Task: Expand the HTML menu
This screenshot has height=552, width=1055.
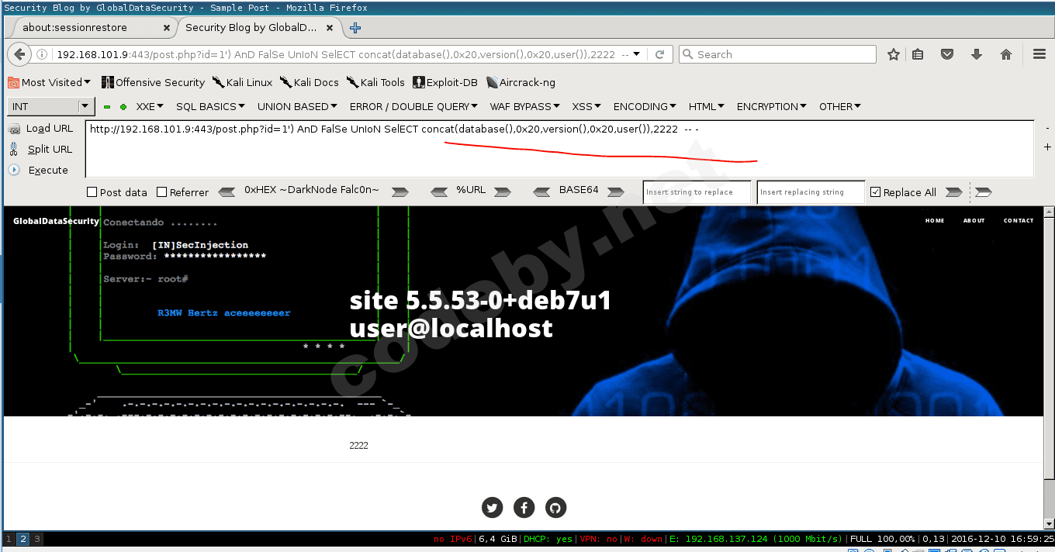Action: 707,107
